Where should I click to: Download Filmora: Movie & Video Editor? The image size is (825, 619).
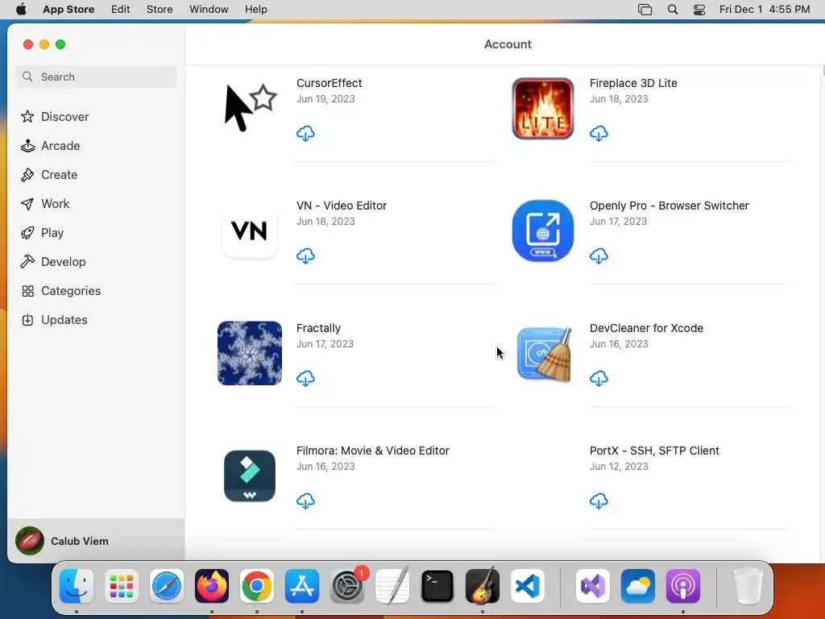point(305,501)
